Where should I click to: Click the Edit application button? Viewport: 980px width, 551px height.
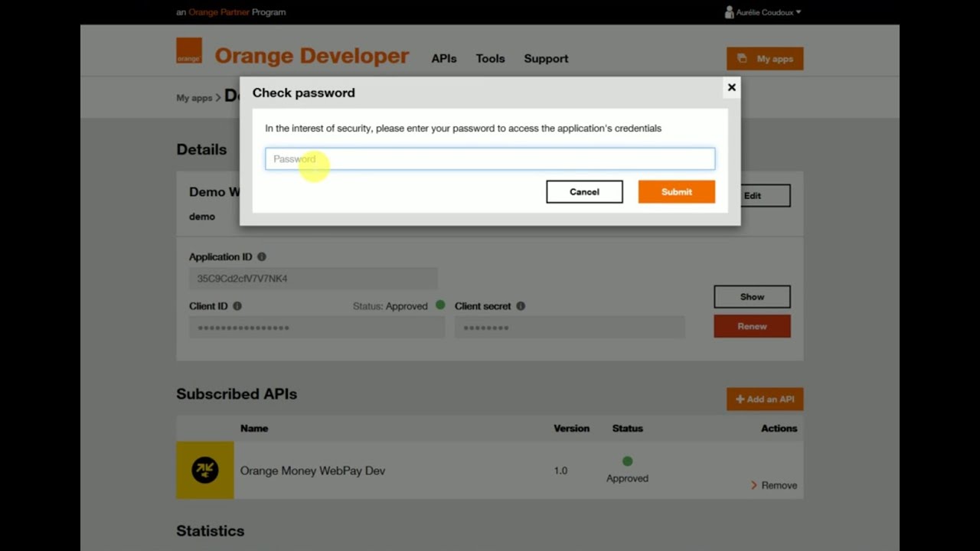click(753, 196)
